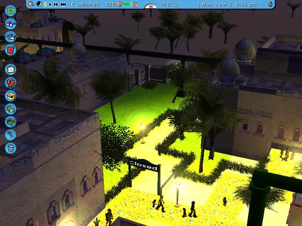Image resolution: width=302 pixels, height=226 pixels.
Task: Pause the game with green pause button
Action: coord(45,4)
